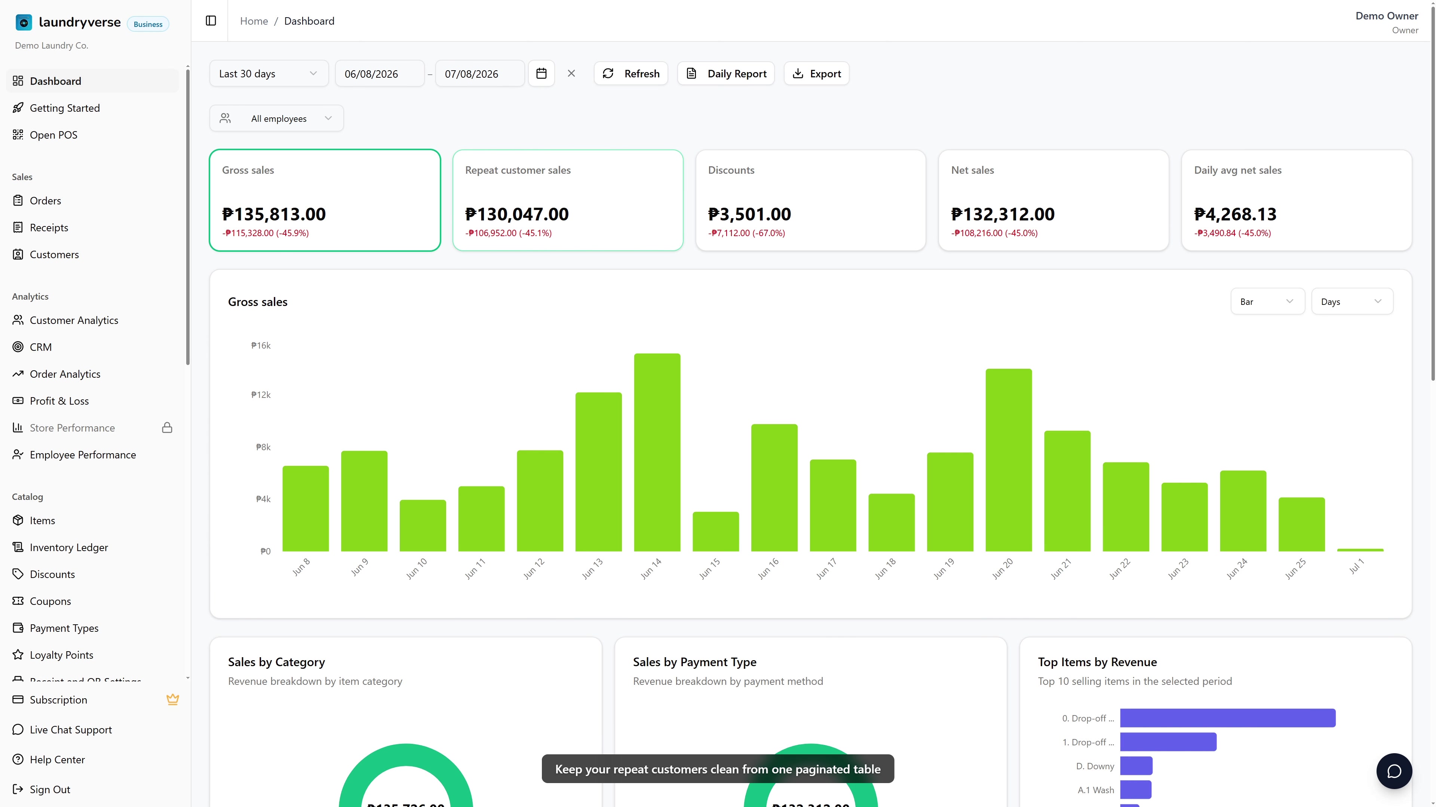
Task: Select the Daily avg net sales card
Action: tap(1297, 200)
